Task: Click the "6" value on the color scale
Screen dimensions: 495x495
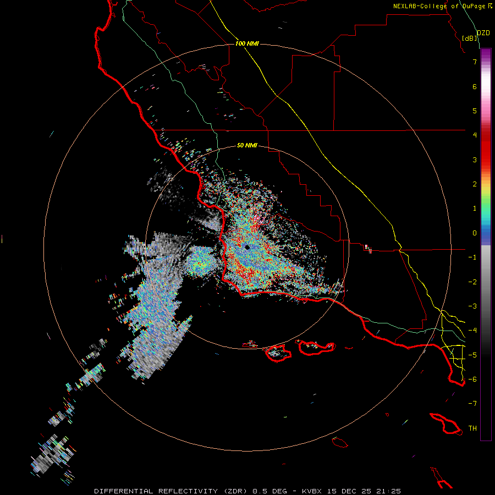Action: click(475, 86)
